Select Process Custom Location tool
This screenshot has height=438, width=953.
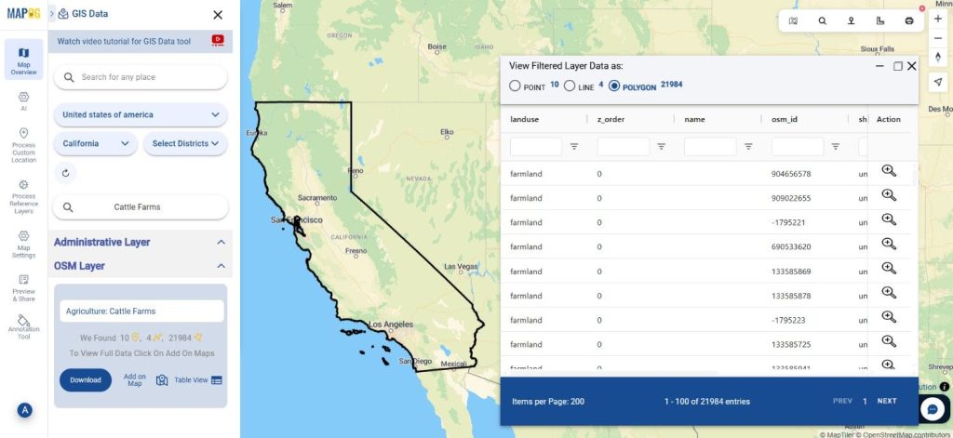pyautogui.click(x=23, y=145)
